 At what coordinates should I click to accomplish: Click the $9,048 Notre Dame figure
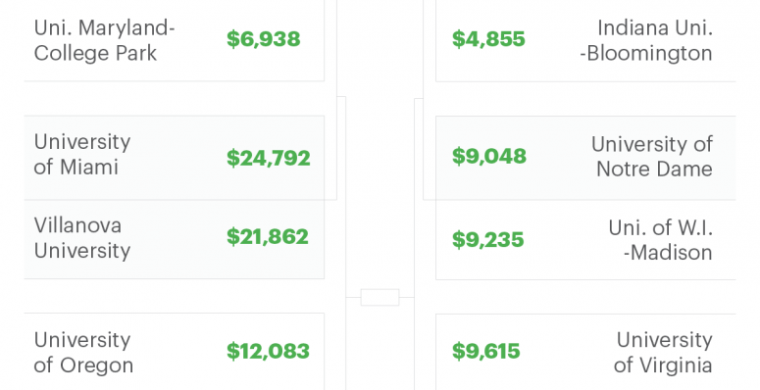(x=489, y=157)
